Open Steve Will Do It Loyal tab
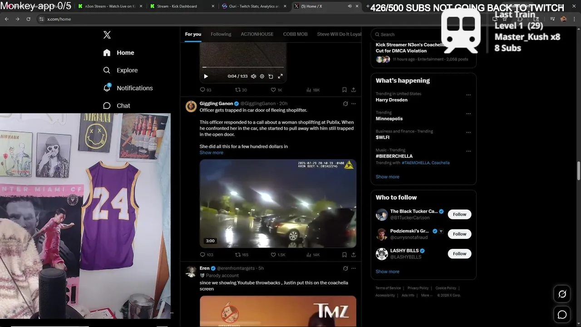 point(339,34)
